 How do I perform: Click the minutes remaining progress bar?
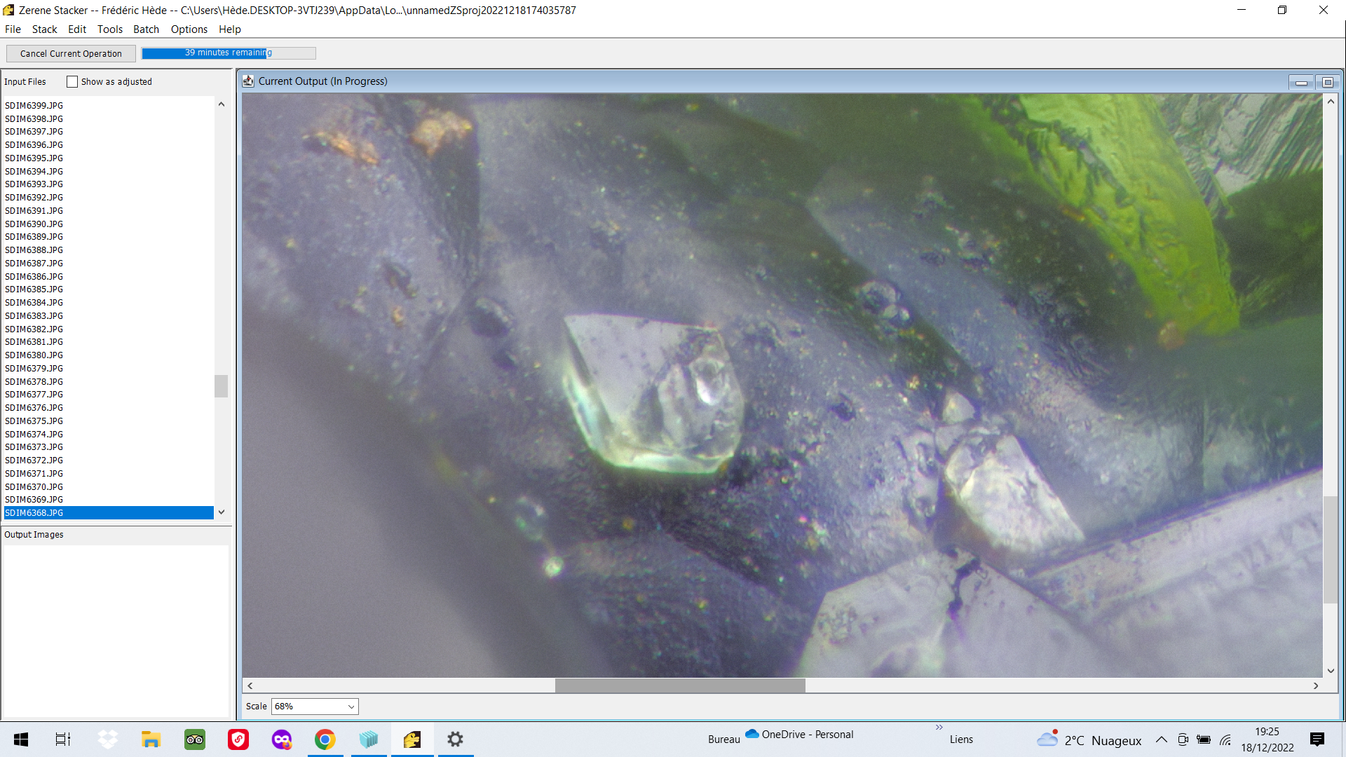pos(229,53)
